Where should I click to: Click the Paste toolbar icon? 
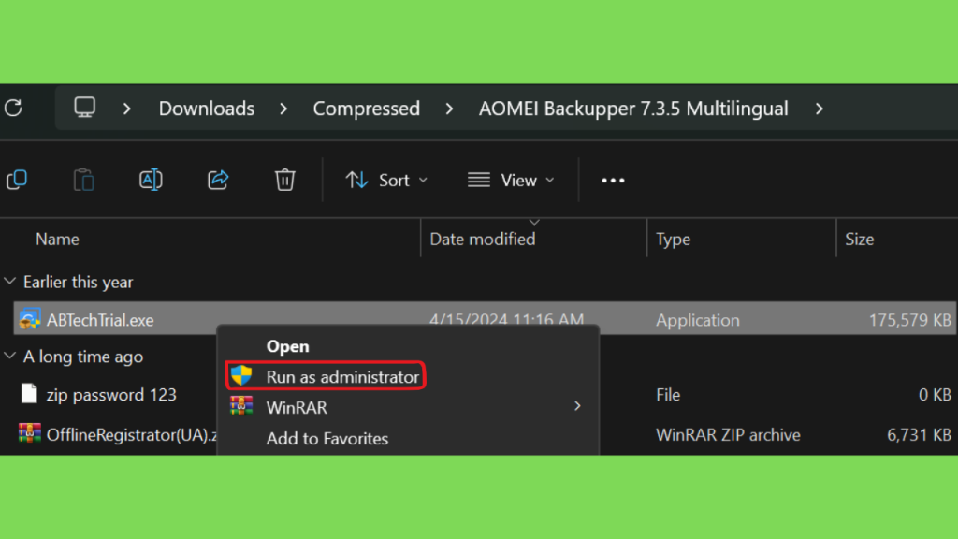[x=83, y=180]
